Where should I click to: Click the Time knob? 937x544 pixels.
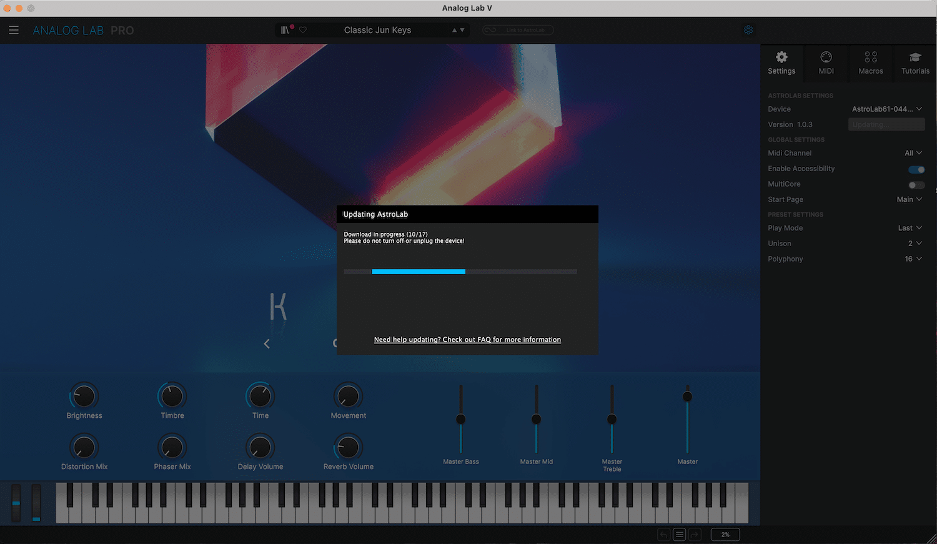(x=260, y=396)
